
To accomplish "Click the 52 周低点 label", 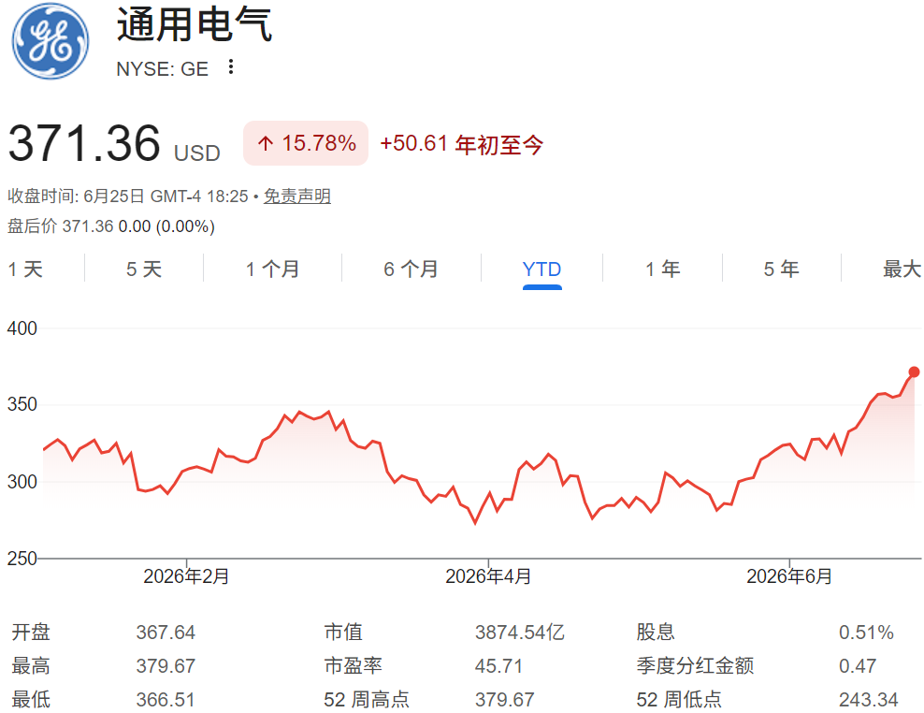I will coord(679,700).
